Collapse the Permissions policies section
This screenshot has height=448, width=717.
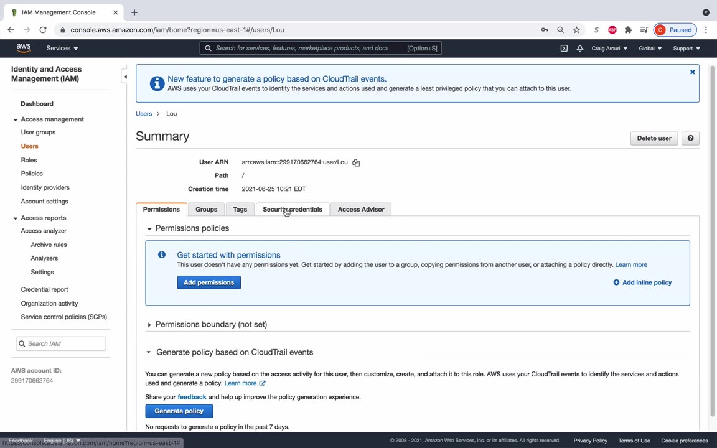click(x=149, y=228)
